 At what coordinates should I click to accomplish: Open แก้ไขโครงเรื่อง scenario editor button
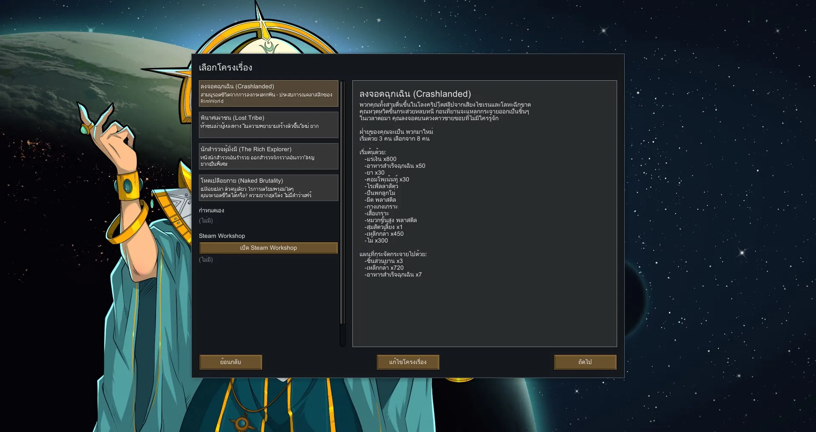click(408, 362)
